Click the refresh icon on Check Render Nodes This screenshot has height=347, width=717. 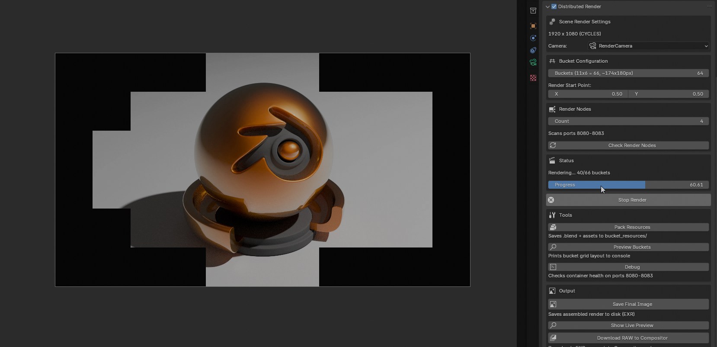pyautogui.click(x=553, y=145)
